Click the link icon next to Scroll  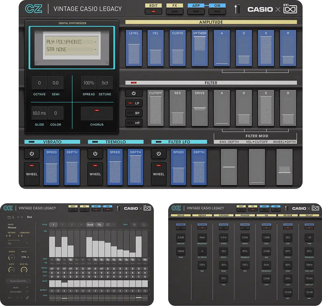[x=100, y=224]
